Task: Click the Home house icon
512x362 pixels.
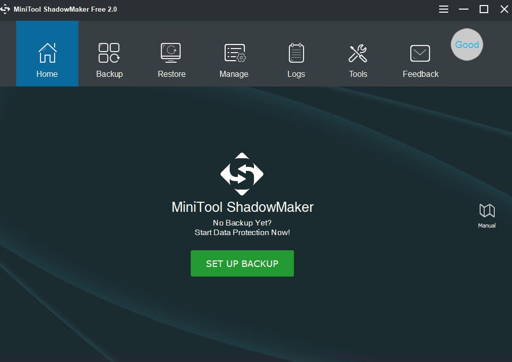Action: [47, 53]
